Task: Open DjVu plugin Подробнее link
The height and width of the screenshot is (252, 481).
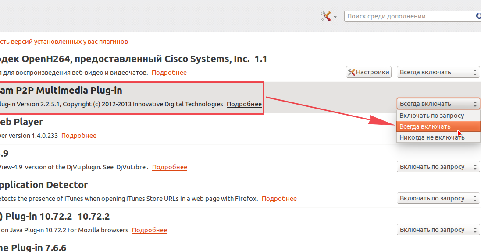Action: click(170, 167)
